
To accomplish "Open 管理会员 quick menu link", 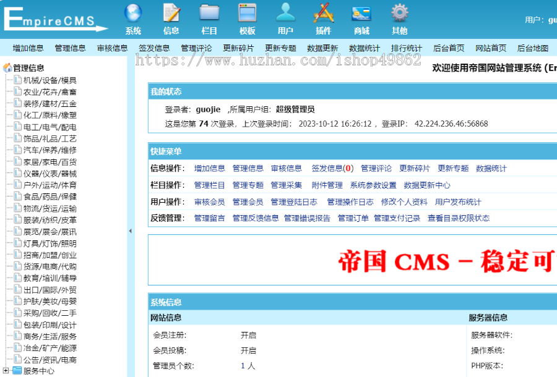I will point(248,201).
